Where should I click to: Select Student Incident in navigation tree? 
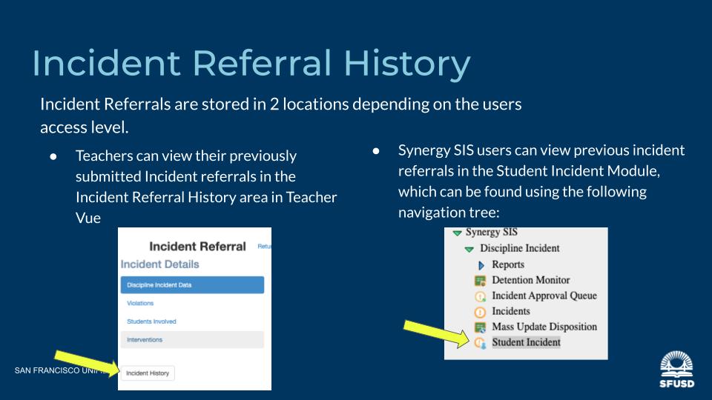[x=526, y=342]
